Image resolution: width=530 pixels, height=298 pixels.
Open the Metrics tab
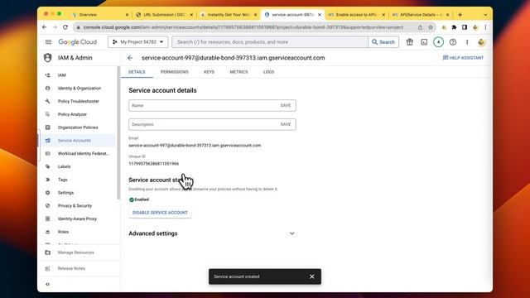click(x=238, y=72)
